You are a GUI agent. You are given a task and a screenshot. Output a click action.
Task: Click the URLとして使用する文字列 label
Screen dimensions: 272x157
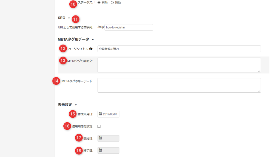coord(75,27)
